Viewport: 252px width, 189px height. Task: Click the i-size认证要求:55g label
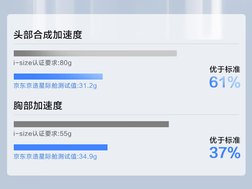[x=42, y=134]
